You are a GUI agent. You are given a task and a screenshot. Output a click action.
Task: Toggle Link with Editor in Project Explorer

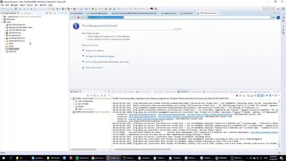[x=50, y=13]
